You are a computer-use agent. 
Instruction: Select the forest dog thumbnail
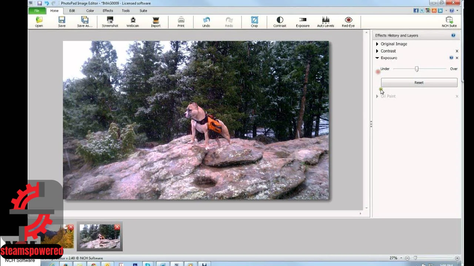click(x=100, y=236)
